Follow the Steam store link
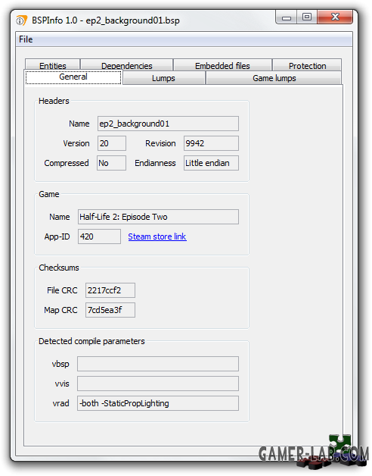This screenshot has width=372, height=476. point(157,236)
